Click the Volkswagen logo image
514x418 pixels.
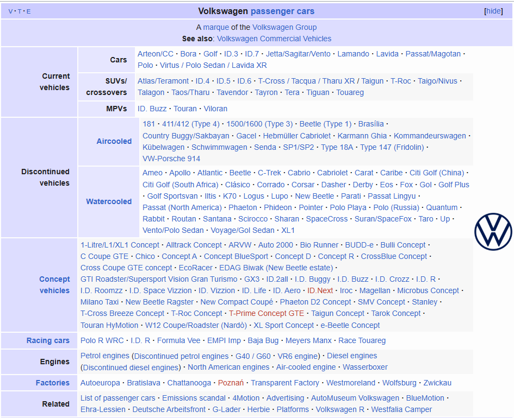(493, 232)
